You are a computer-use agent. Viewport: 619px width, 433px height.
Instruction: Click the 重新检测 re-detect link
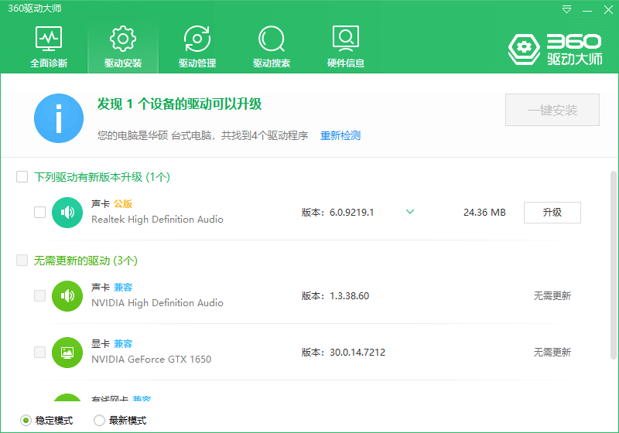pyautogui.click(x=340, y=135)
